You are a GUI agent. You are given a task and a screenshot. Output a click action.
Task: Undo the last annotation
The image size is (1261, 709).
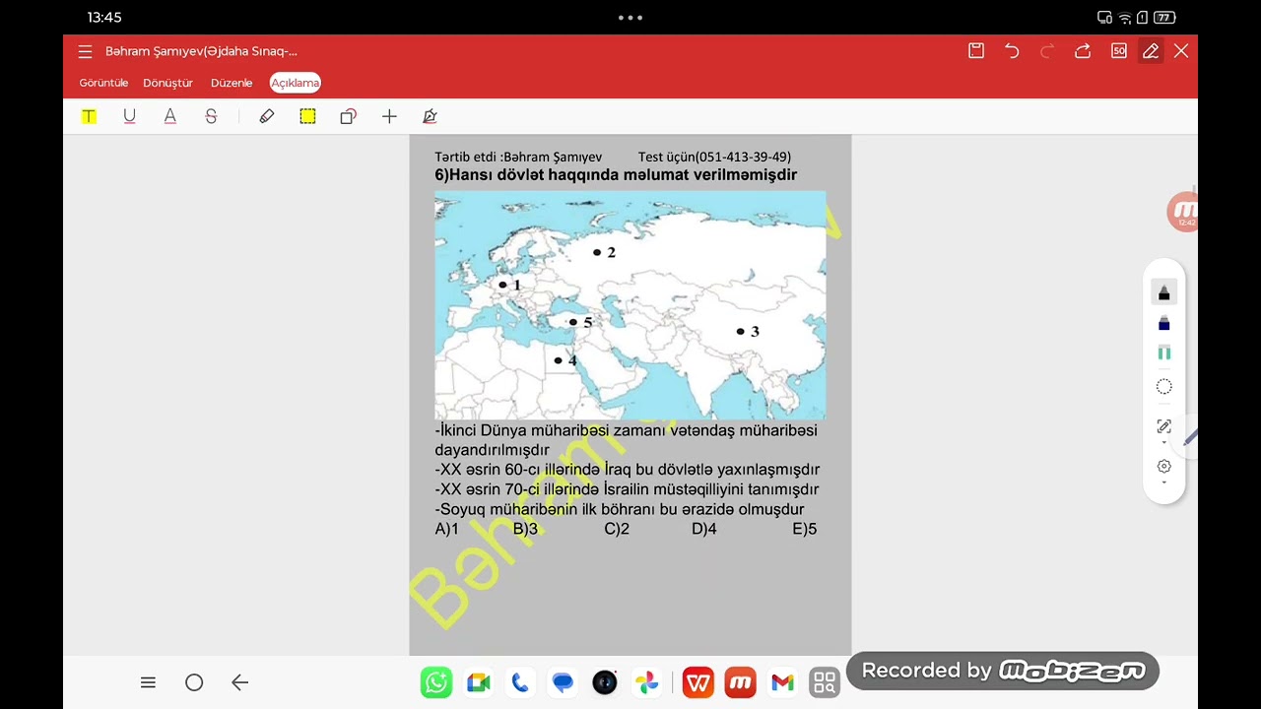[x=1012, y=51]
